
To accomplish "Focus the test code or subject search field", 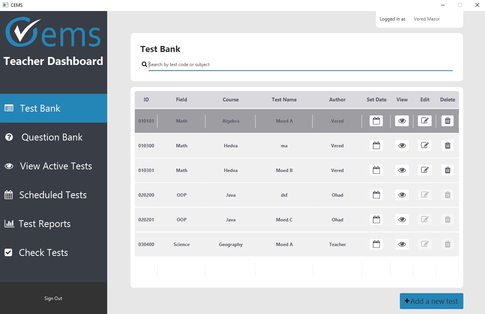I will 300,65.
